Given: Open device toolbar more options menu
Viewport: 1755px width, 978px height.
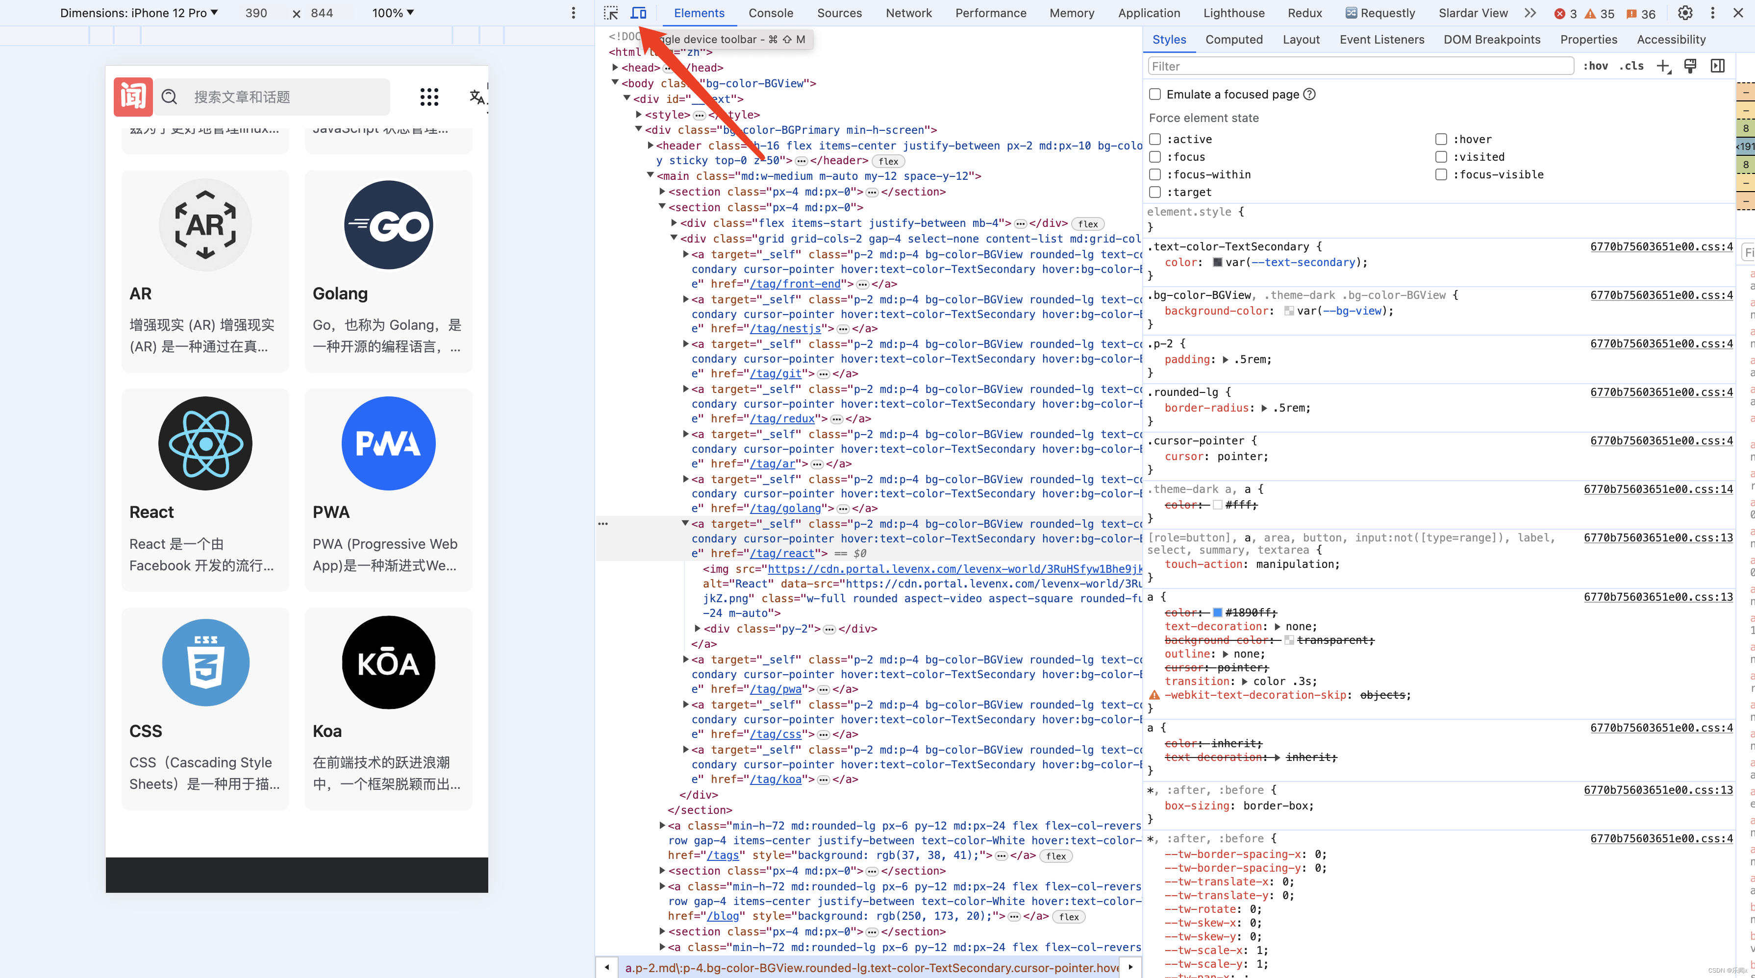Looking at the screenshot, I should coord(574,13).
